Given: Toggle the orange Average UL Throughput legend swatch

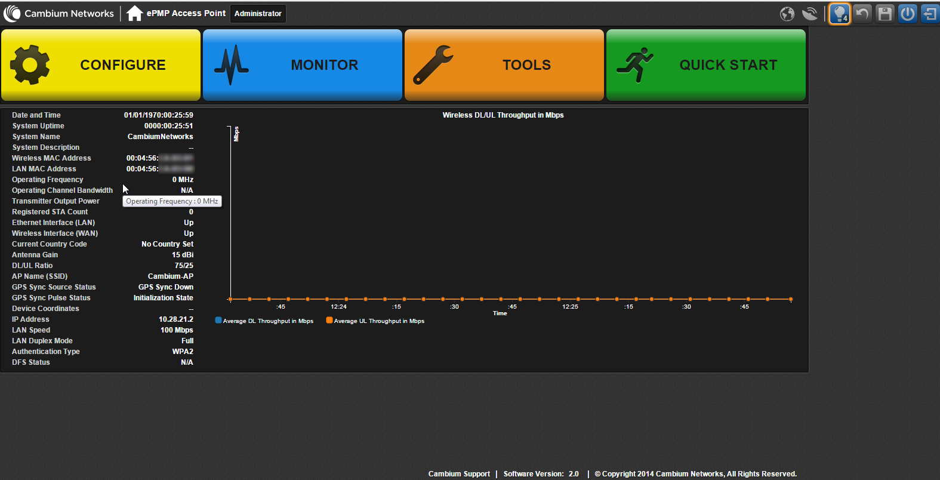Looking at the screenshot, I should (329, 321).
